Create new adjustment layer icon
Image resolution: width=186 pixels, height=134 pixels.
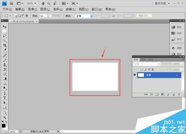pyautogui.click(x=163, y=95)
